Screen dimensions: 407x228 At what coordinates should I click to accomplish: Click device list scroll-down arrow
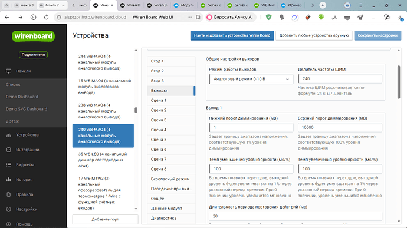(x=136, y=209)
